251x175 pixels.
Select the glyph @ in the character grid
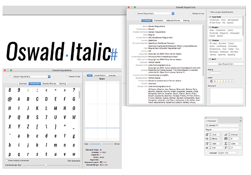pyautogui.click(x=9, y=99)
